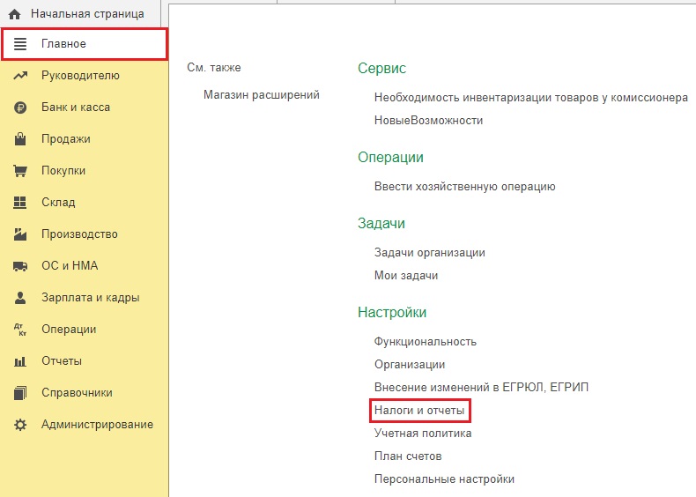Viewport: 696px width, 497px height.
Task: Click the person icon for Зарплата и кадры
Action: tap(20, 298)
